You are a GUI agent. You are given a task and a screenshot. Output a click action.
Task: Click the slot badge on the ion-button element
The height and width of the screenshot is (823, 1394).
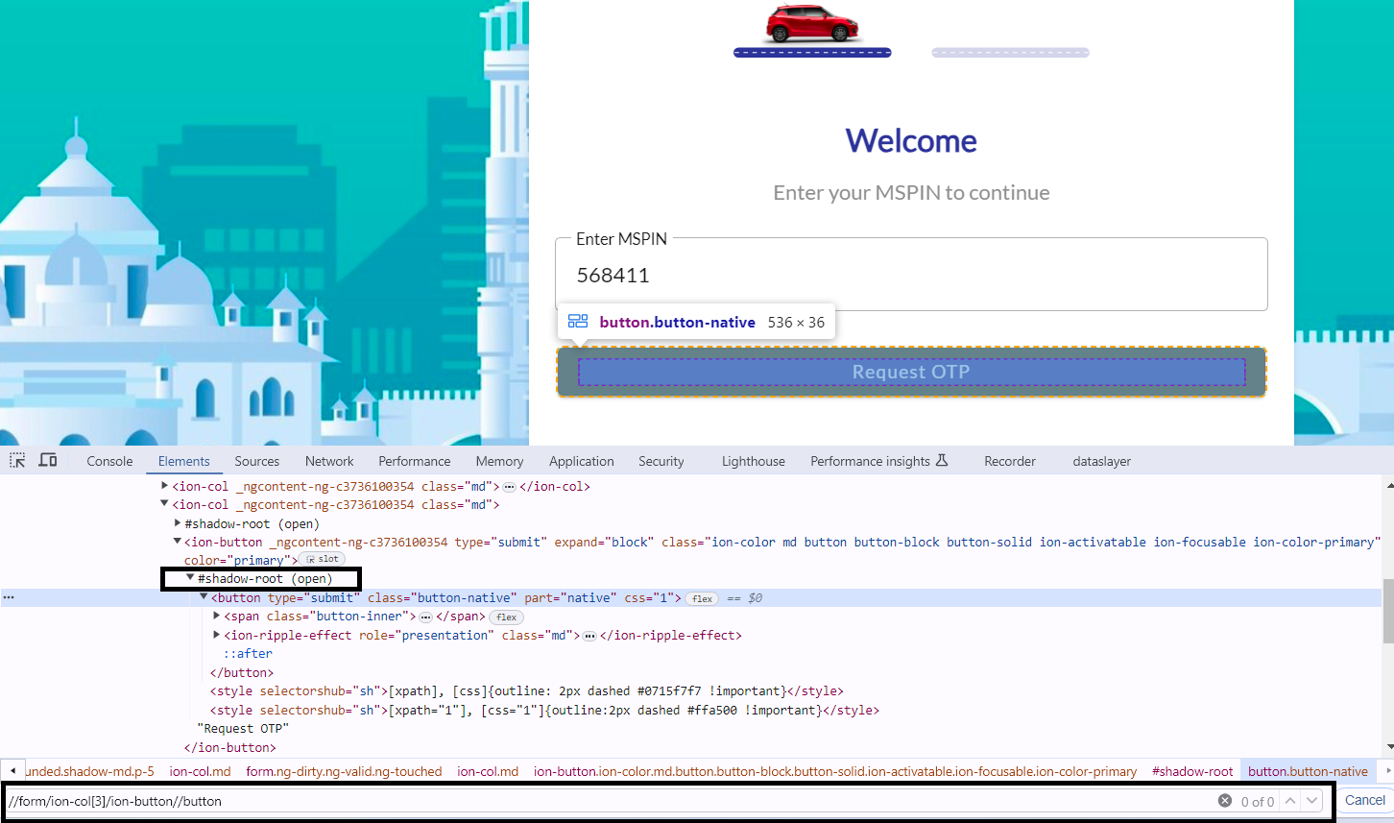[x=322, y=559]
